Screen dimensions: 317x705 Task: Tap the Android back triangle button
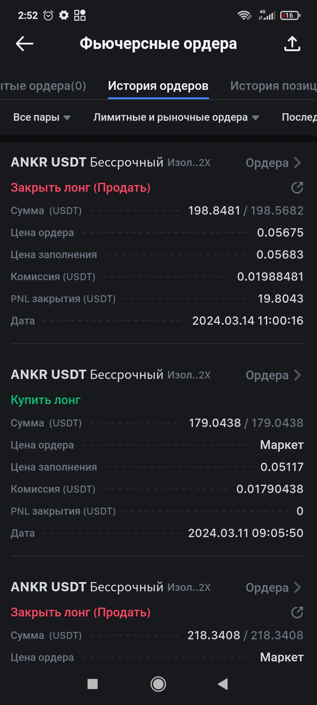coord(223,684)
